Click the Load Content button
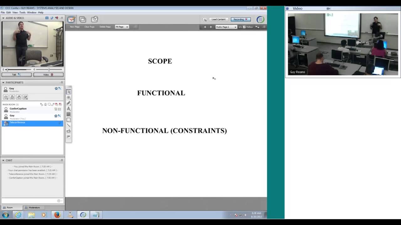401x225 pixels. (218, 19)
